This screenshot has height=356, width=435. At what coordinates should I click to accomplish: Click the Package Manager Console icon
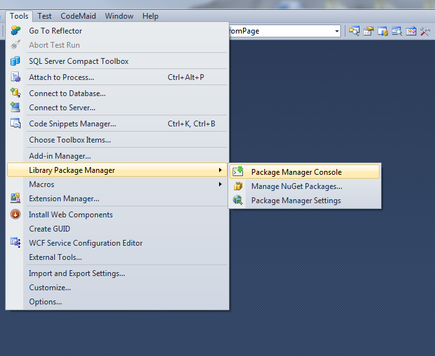click(x=238, y=172)
